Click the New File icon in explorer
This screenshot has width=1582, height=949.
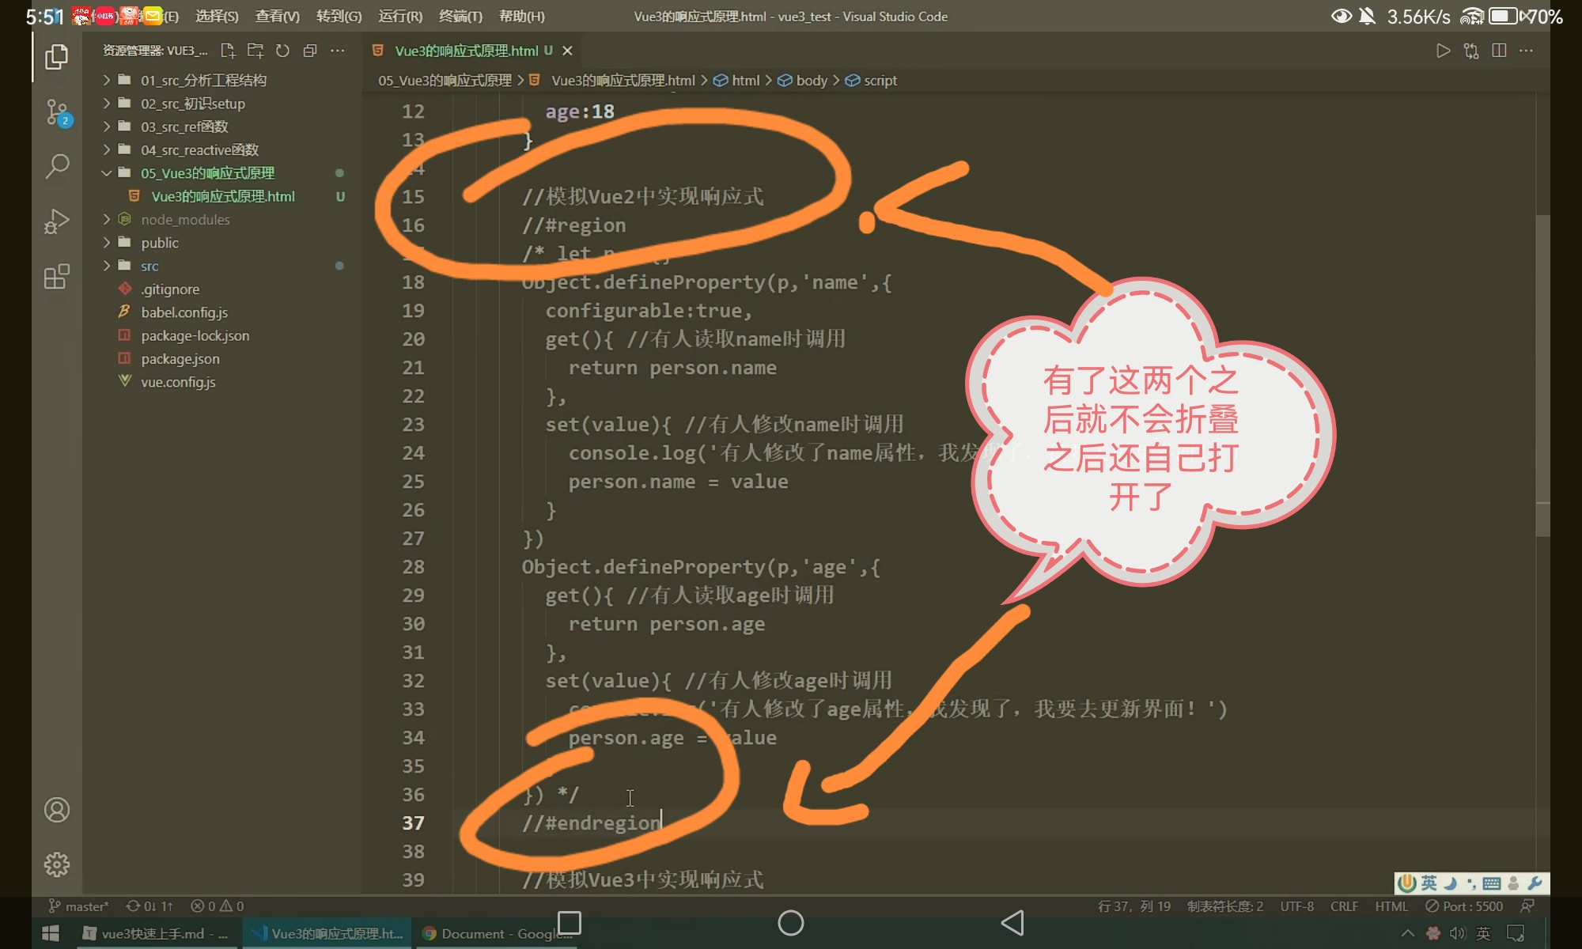tap(228, 51)
